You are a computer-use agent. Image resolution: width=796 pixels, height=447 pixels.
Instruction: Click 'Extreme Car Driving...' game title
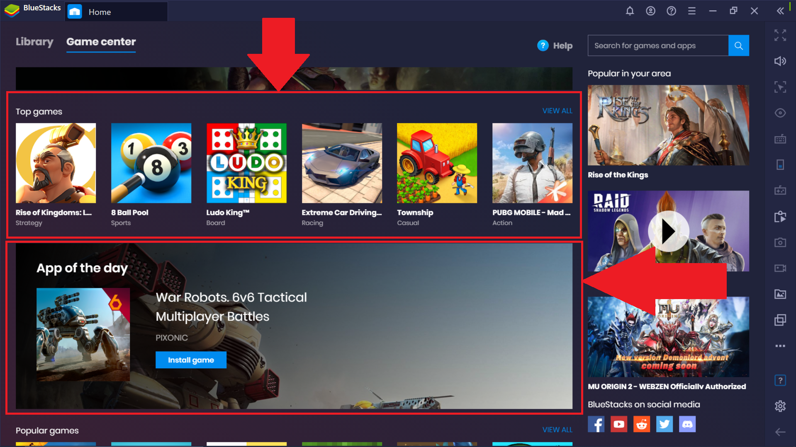342,213
